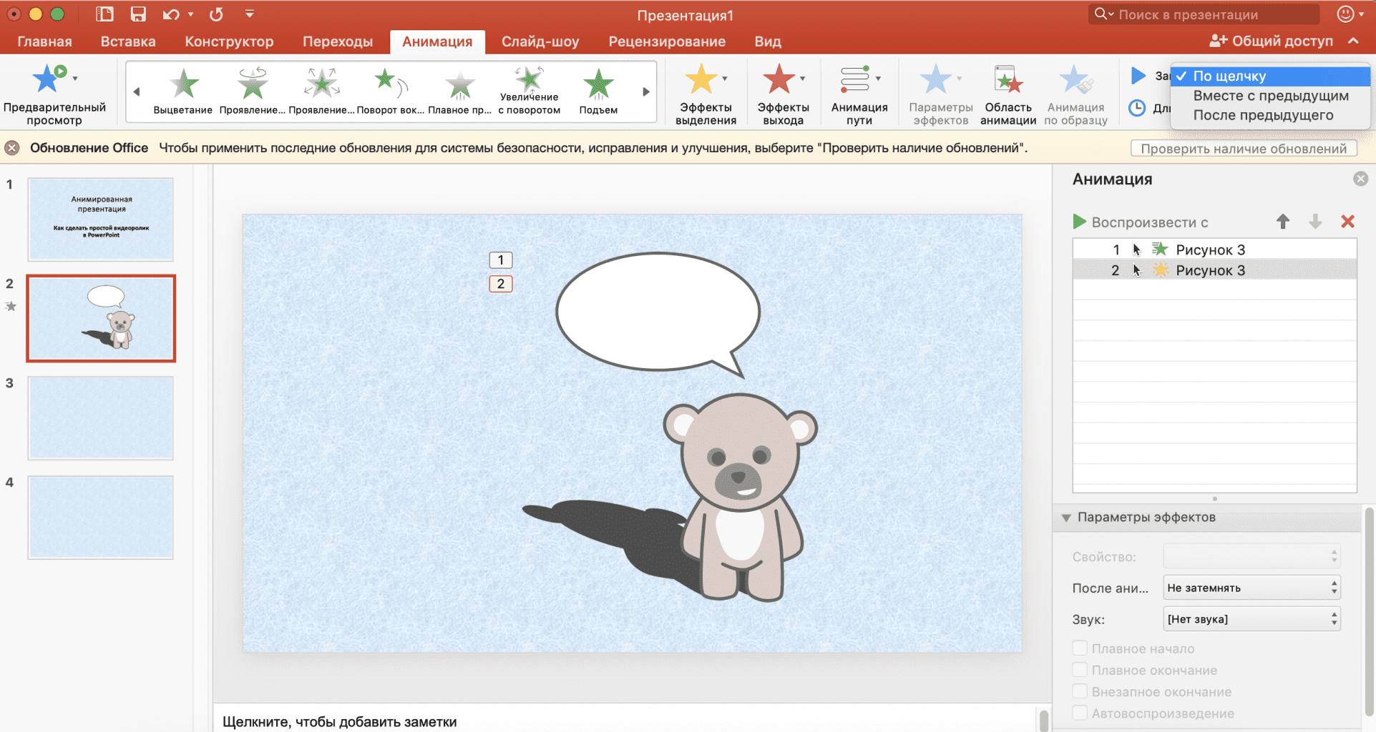Click Параметры эффектов ribbon button

(x=941, y=94)
